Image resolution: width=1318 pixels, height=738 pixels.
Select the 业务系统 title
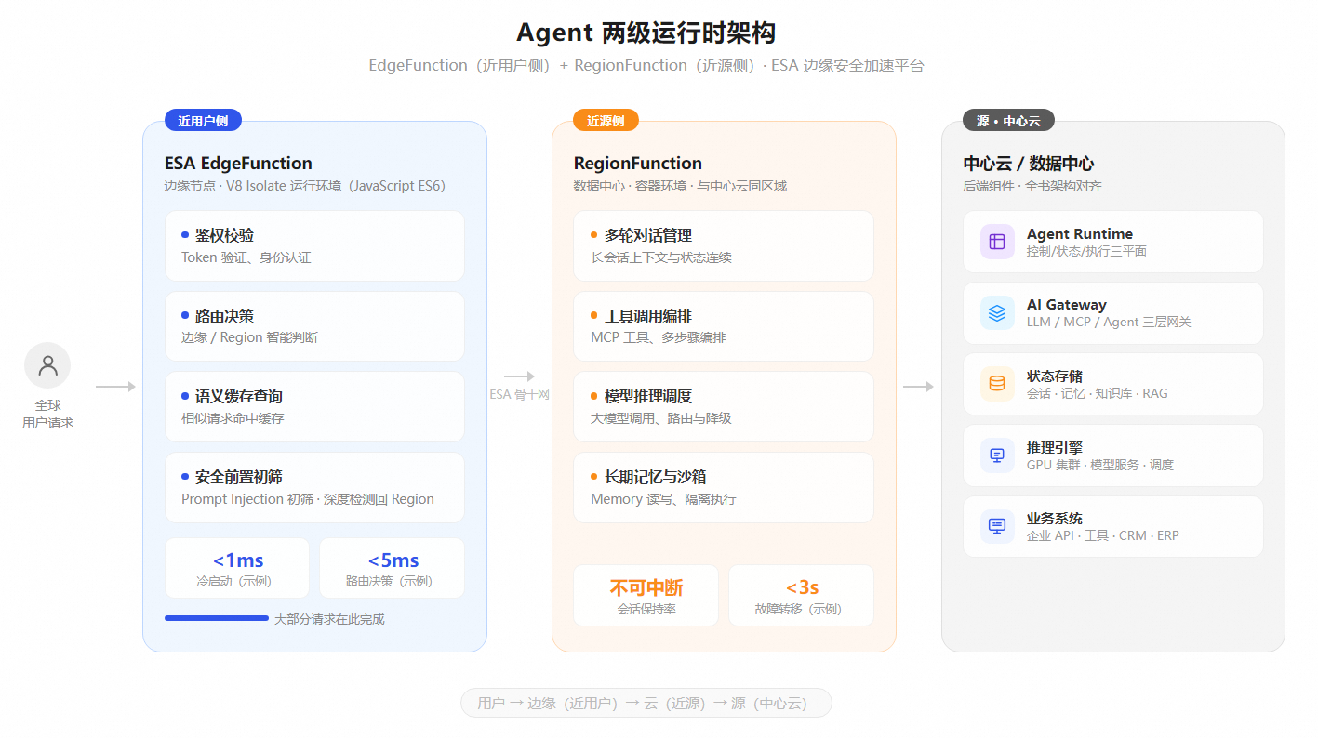tap(1055, 519)
